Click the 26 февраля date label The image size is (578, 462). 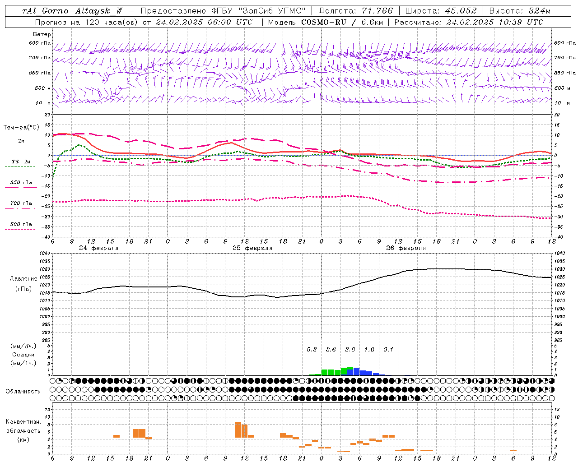[406, 248]
